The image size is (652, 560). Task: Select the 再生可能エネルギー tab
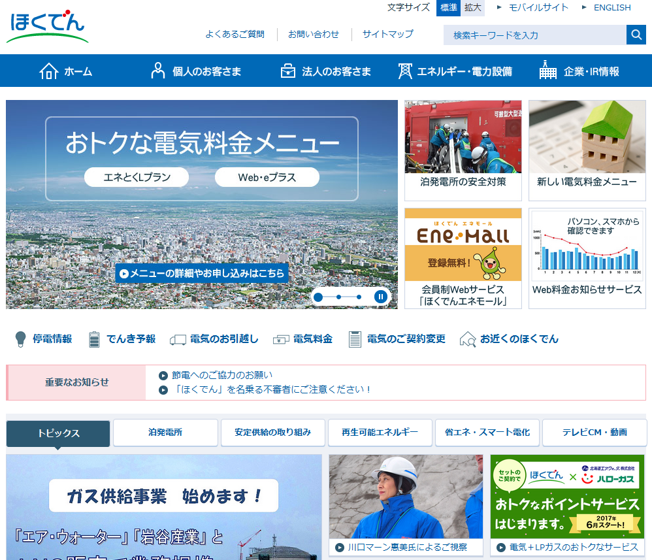[x=380, y=433]
